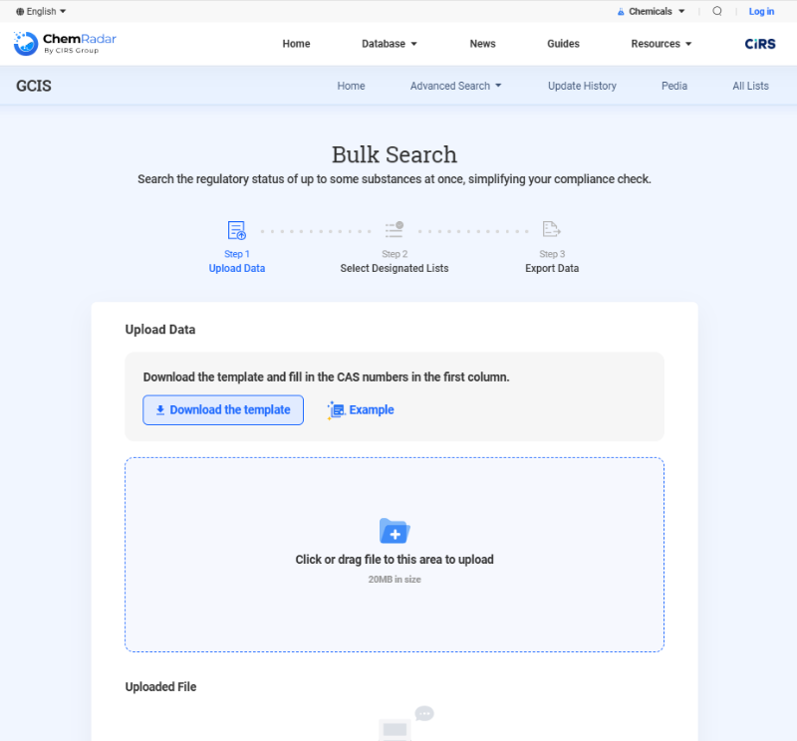The image size is (797, 741).
Task: Click the Log in link
Action: (x=761, y=11)
